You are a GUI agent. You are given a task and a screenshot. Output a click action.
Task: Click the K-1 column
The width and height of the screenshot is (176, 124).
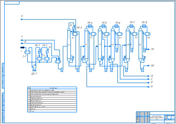pyautogui.click(x=69, y=45)
